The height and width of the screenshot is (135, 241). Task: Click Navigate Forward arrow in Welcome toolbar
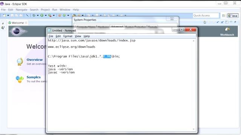(214, 22)
